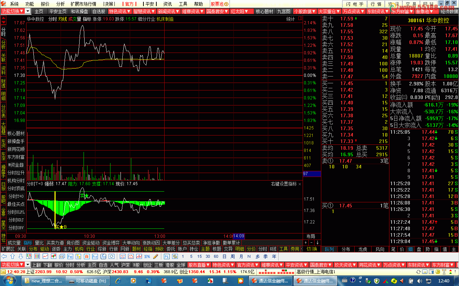Open the 扩展市场行情 menu
The image size is (459, 286).
pos(83,4)
